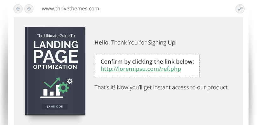Open the loremipsu.com/ref.php confirmation link

pyautogui.click(x=141, y=69)
